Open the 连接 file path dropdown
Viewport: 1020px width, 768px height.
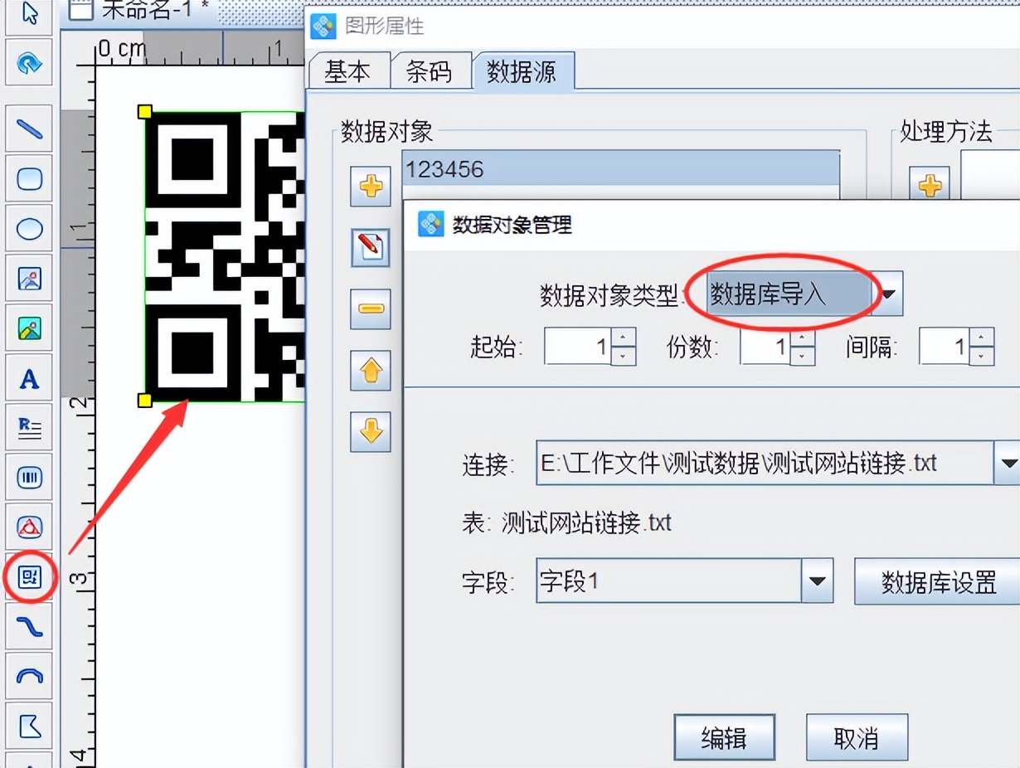pyautogui.click(x=1007, y=463)
